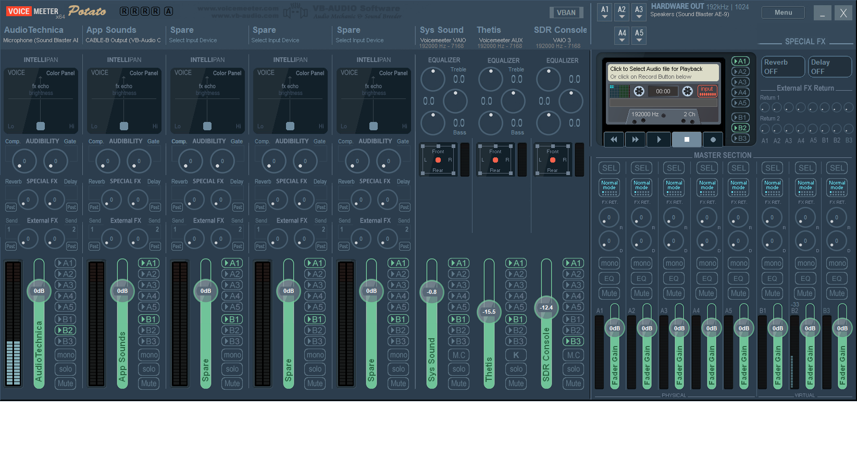Open the A3 hardware out device dropdown
Viewport: 857px width, 469px height.
(639, 12)
